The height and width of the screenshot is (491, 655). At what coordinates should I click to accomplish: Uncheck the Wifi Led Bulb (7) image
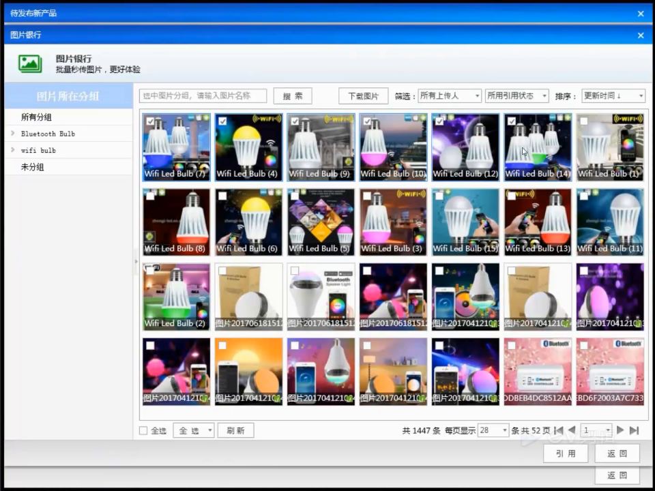[150, 121]
